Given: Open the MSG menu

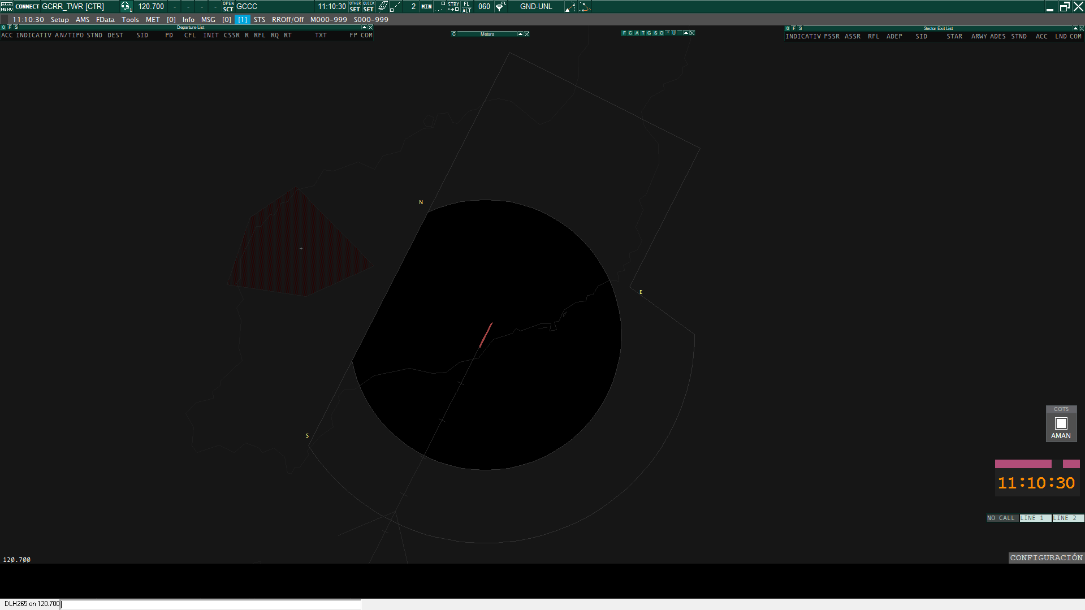Looking at the screenshot, I should coord(208,20).
